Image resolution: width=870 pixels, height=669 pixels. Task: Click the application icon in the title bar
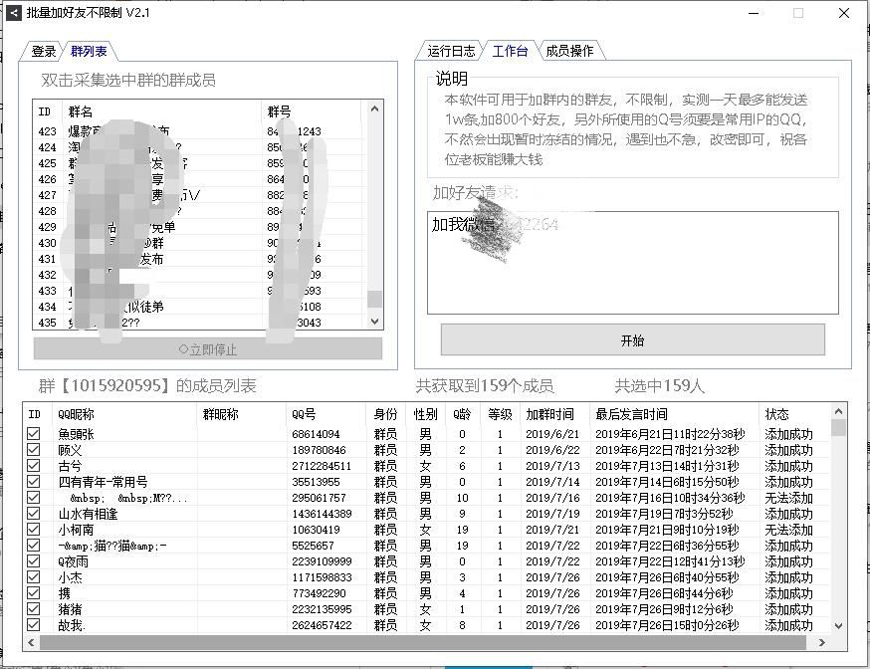point(13,13)
